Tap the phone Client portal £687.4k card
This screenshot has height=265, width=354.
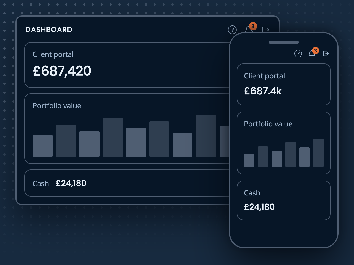pos(284,84)
